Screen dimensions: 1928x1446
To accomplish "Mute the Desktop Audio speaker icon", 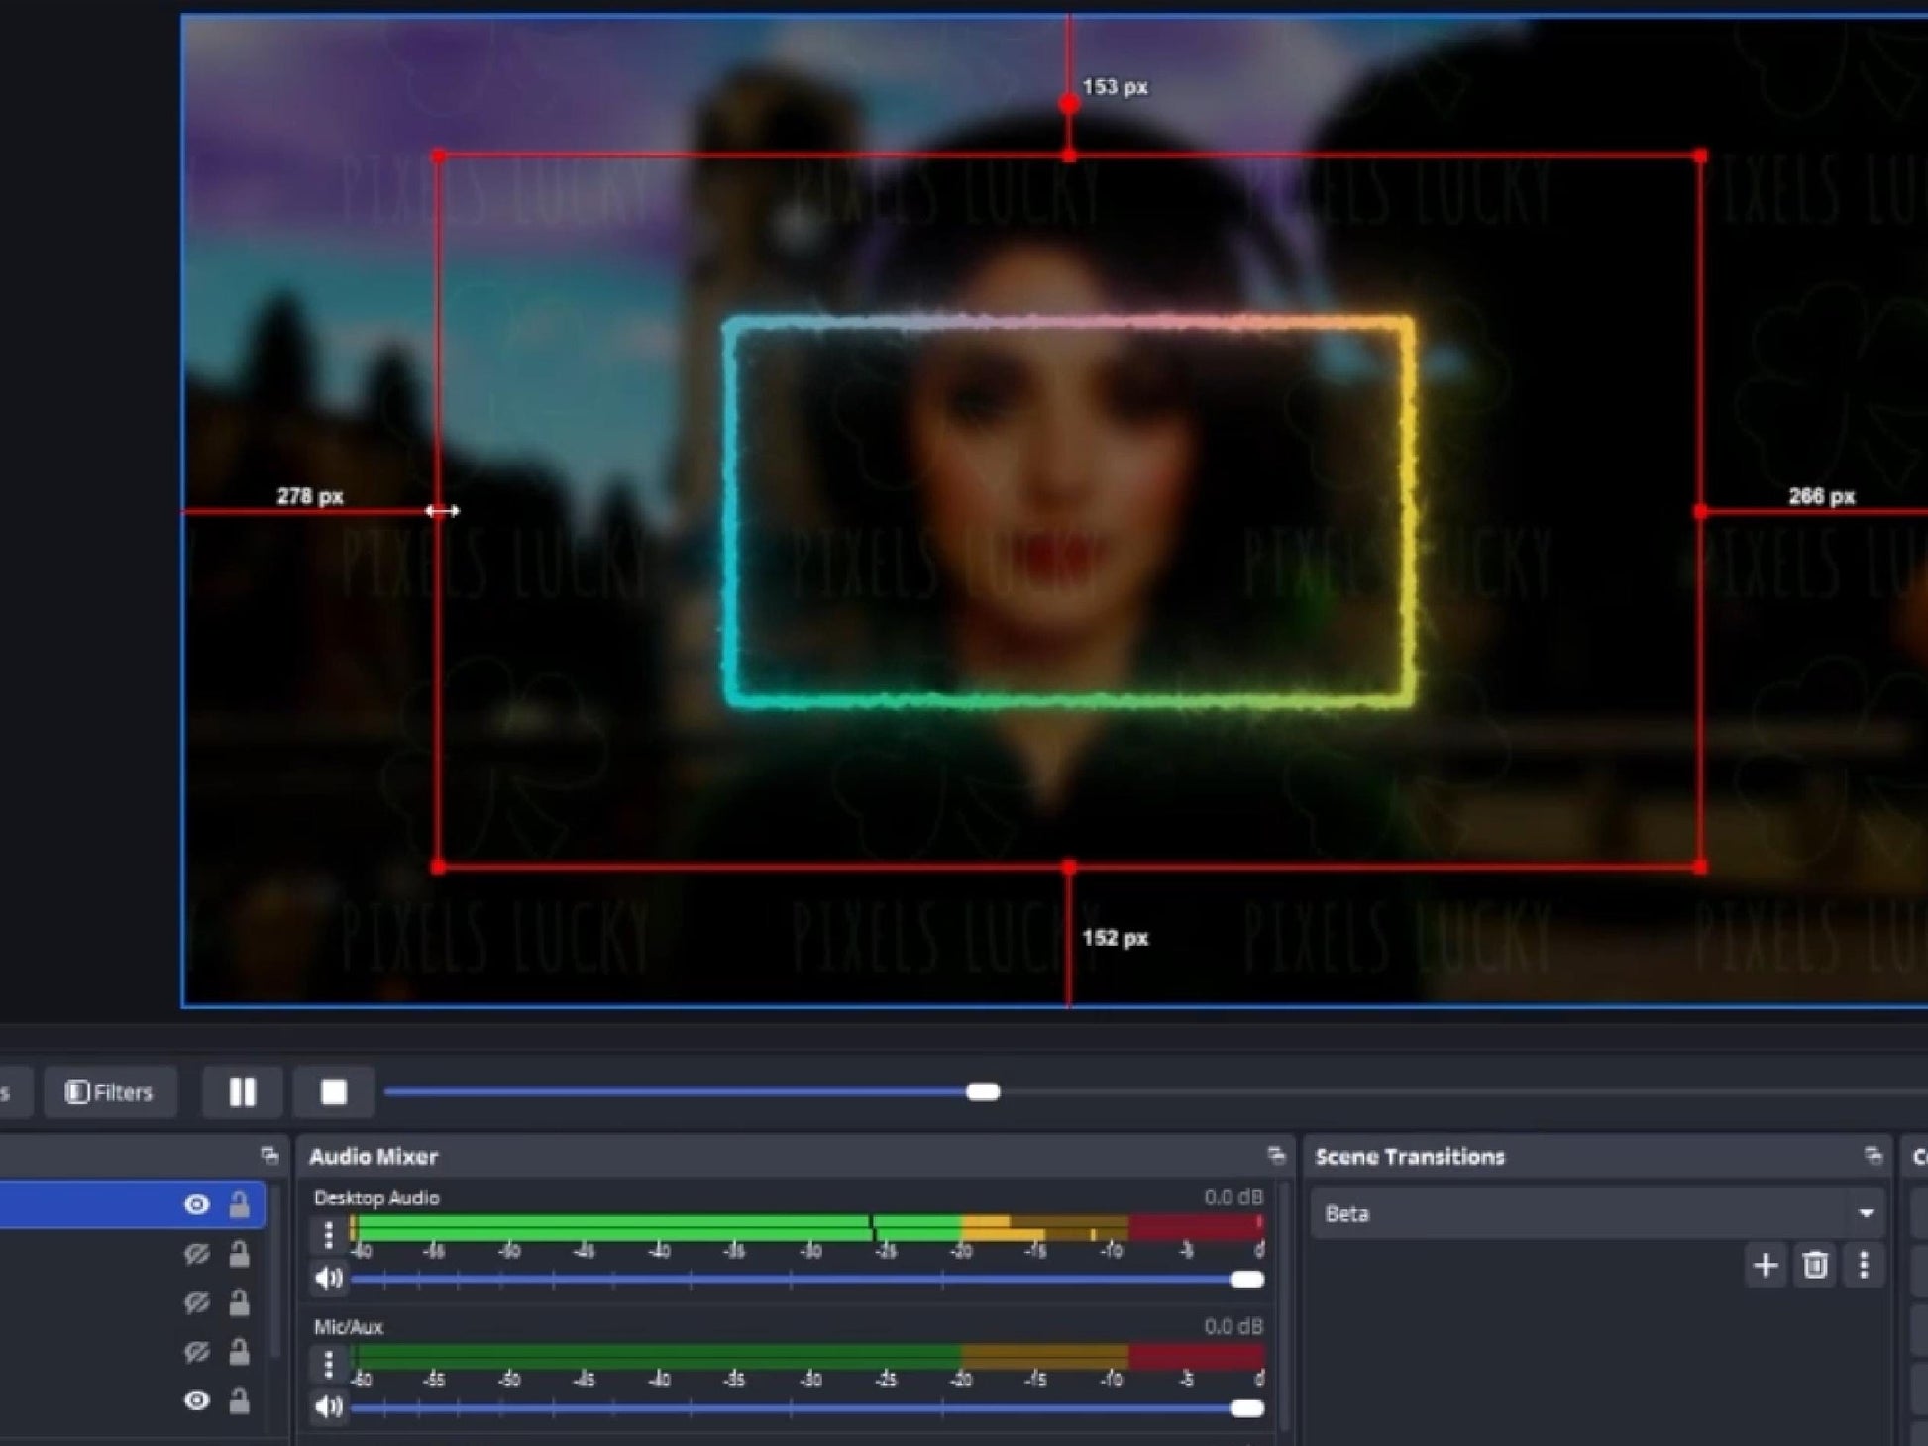I will tap(327, 1279).
